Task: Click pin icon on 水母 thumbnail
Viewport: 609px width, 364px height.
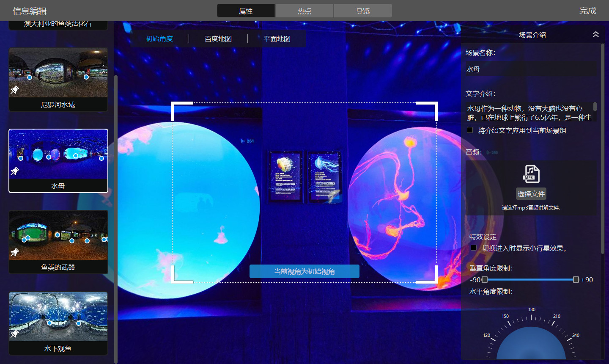Action: (x=15, y=171)
